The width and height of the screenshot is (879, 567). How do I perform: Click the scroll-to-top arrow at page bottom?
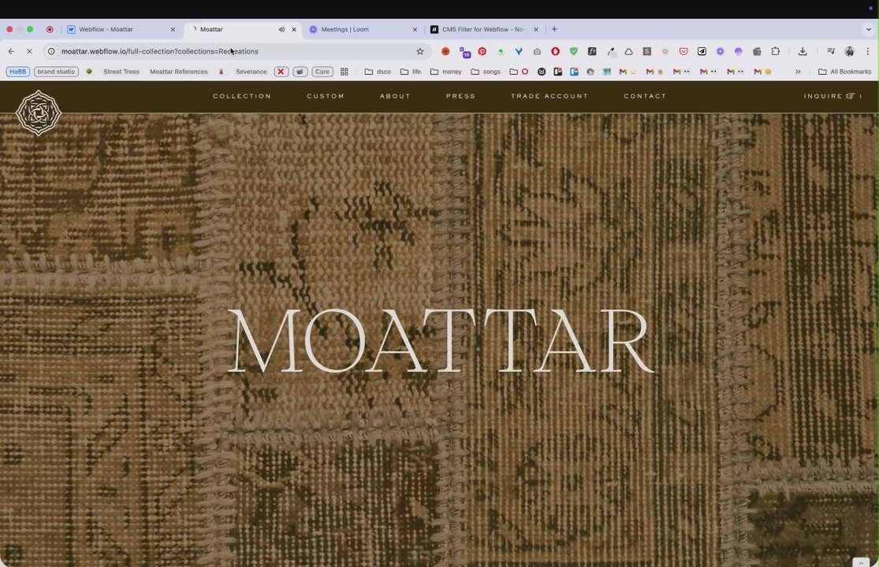point(861,562)
